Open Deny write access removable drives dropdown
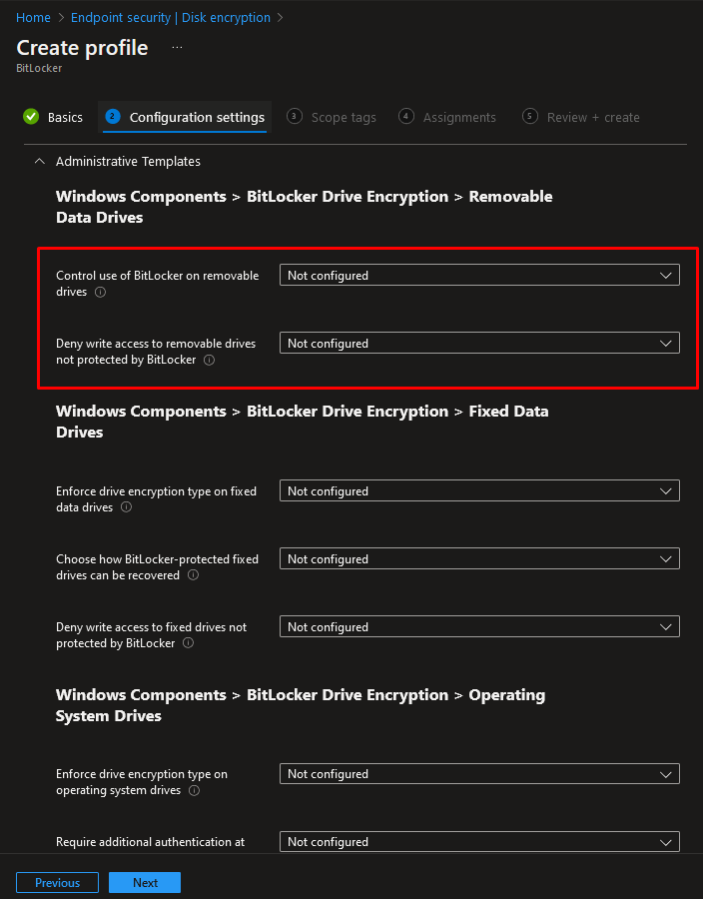This screenshot has width=703, height=899. [479, 344]
